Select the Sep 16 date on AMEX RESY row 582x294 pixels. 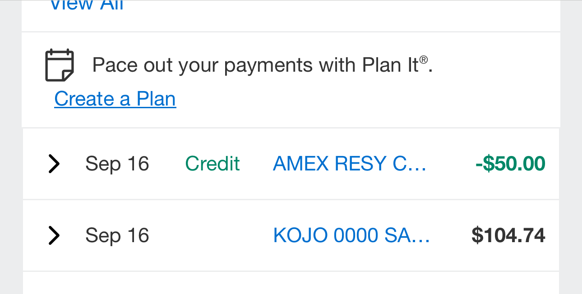117,164
